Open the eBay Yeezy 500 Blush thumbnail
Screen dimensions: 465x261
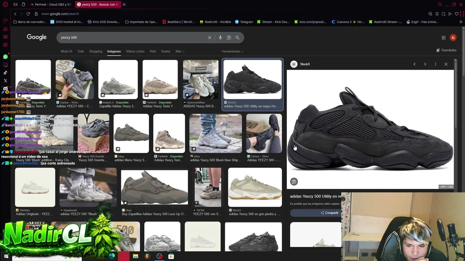click(215, 133)
